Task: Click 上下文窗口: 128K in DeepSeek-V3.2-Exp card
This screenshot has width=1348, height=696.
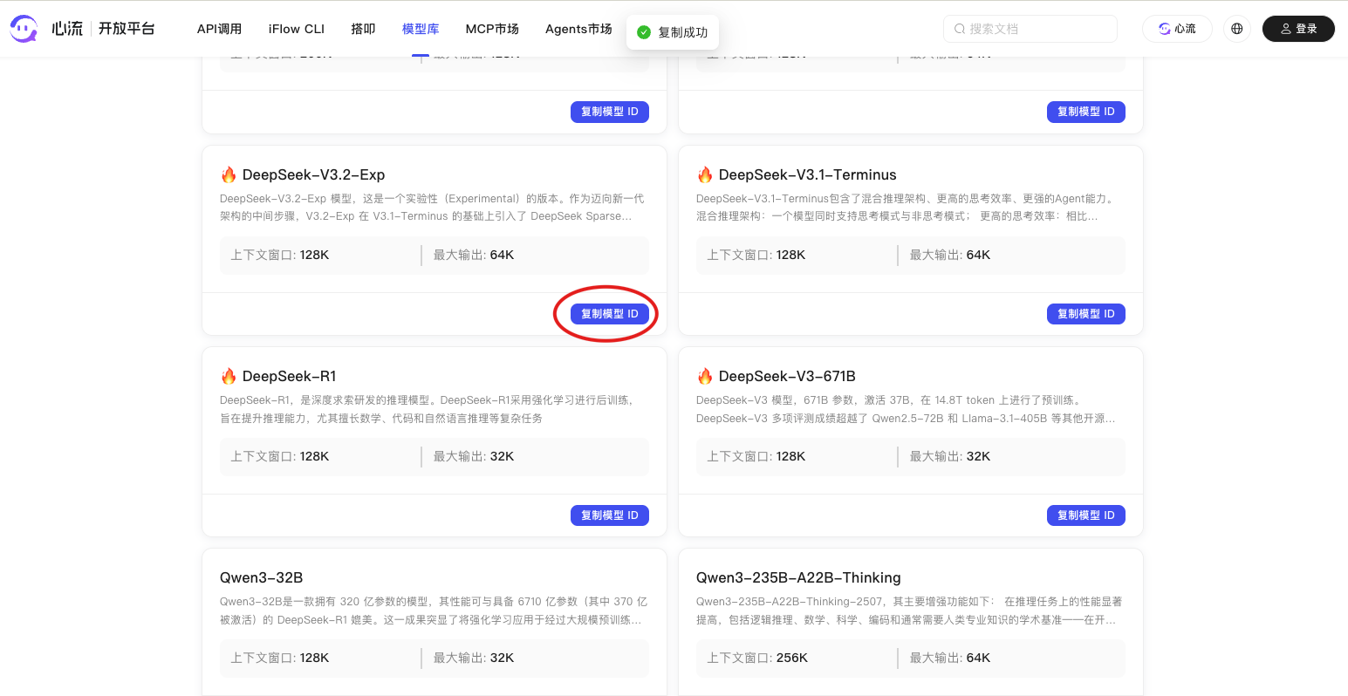Action: pyautogui.click(x=280, y=255)
